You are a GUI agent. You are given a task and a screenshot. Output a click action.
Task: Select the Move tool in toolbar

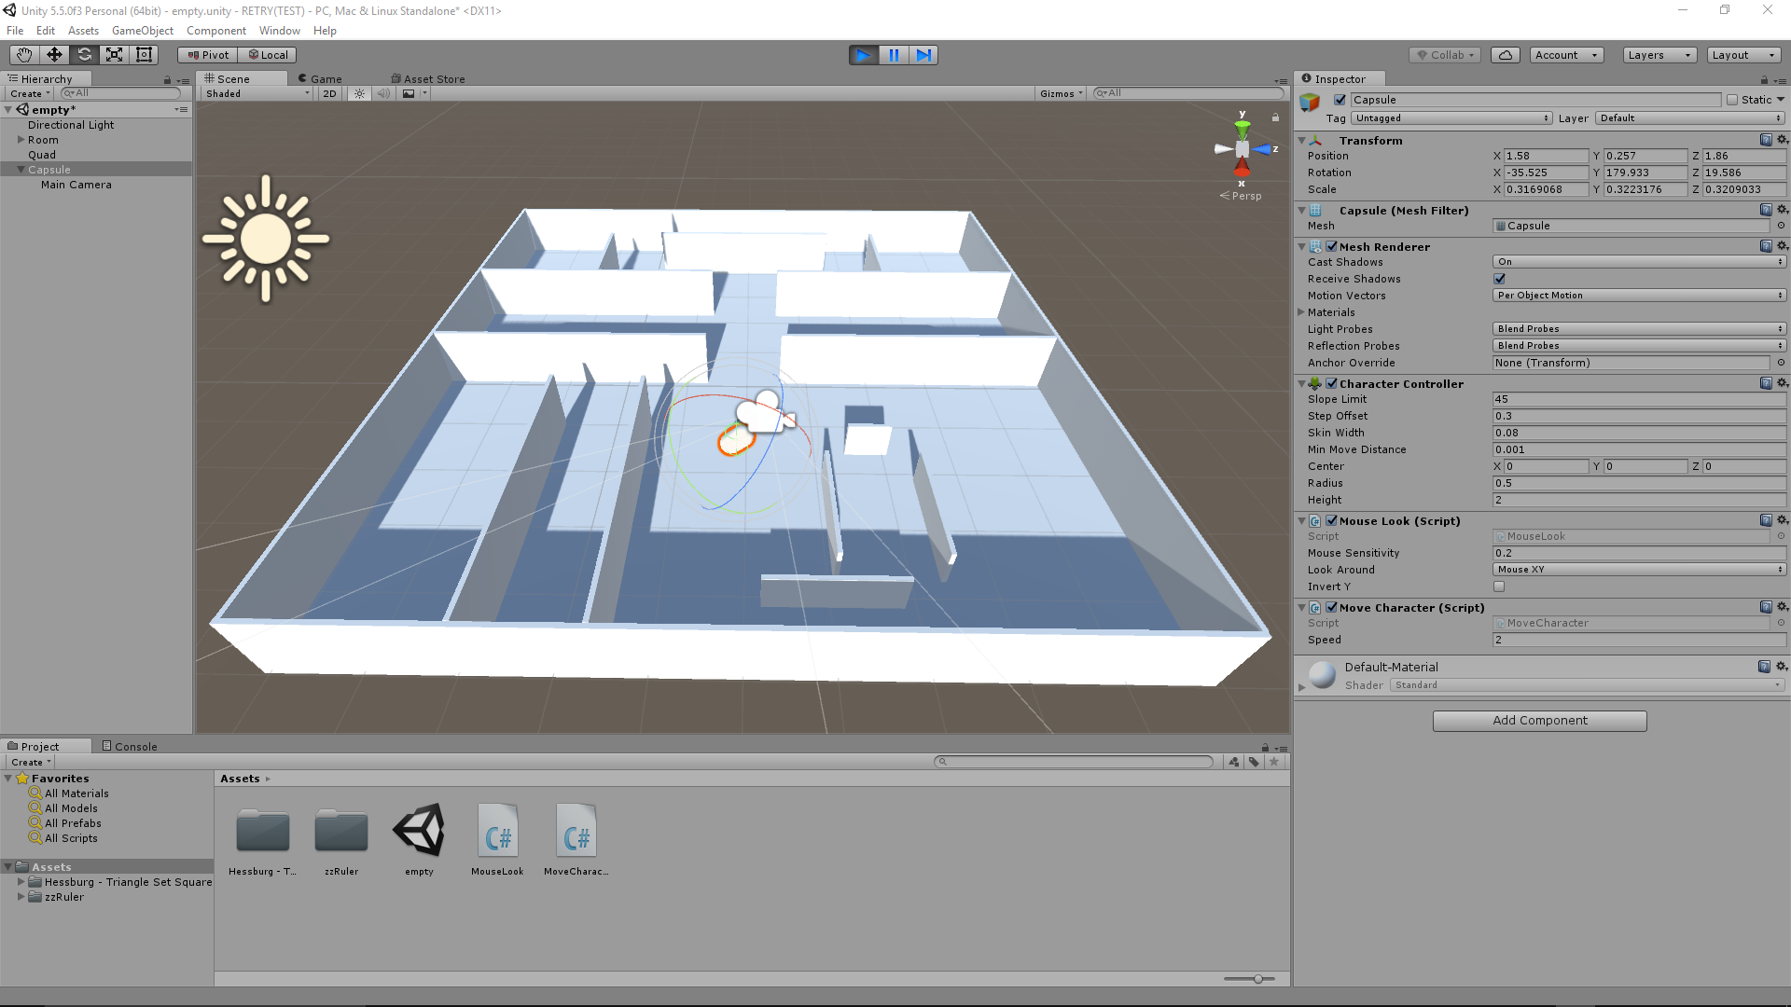[x=54, y=55]
